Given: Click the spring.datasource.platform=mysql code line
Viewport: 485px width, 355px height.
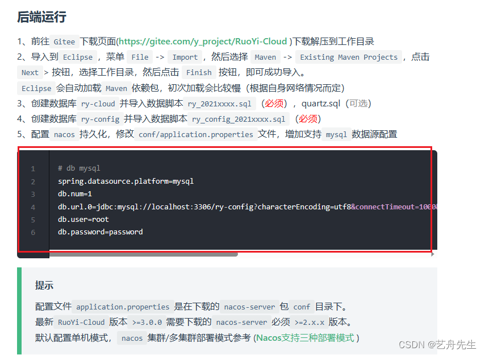Looking at the screenshot, I should coord(126,181).
